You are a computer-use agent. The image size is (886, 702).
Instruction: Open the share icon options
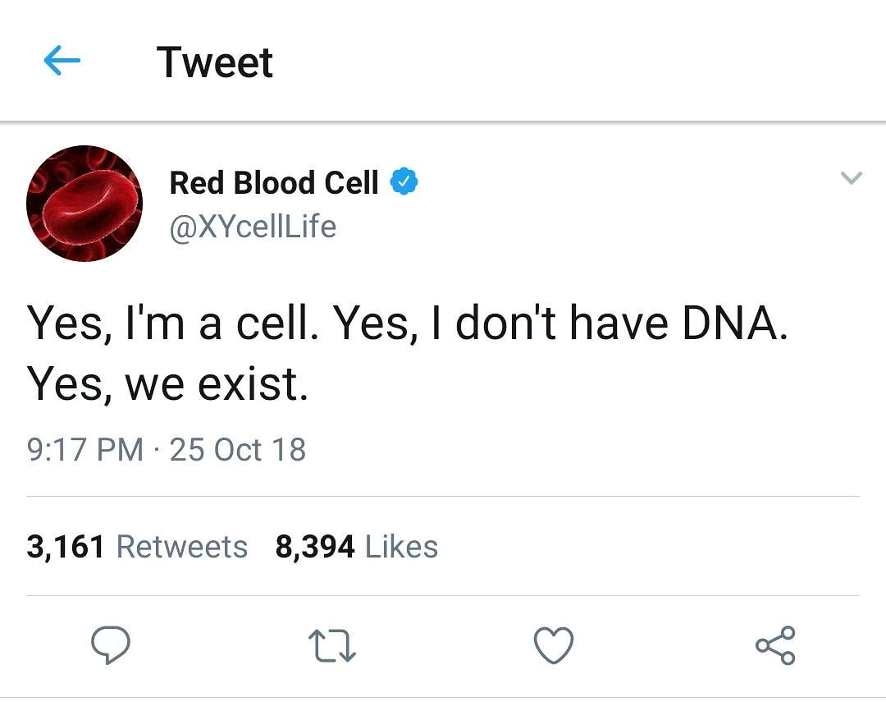[775, 645]
